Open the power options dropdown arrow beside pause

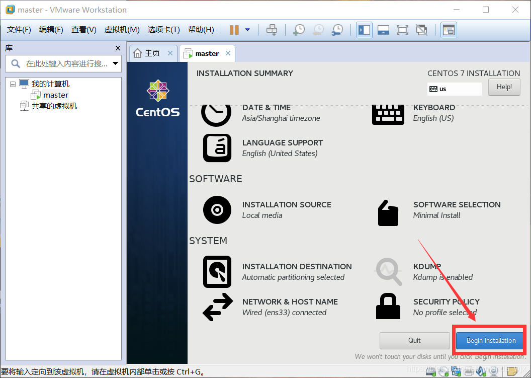point(247,30)
